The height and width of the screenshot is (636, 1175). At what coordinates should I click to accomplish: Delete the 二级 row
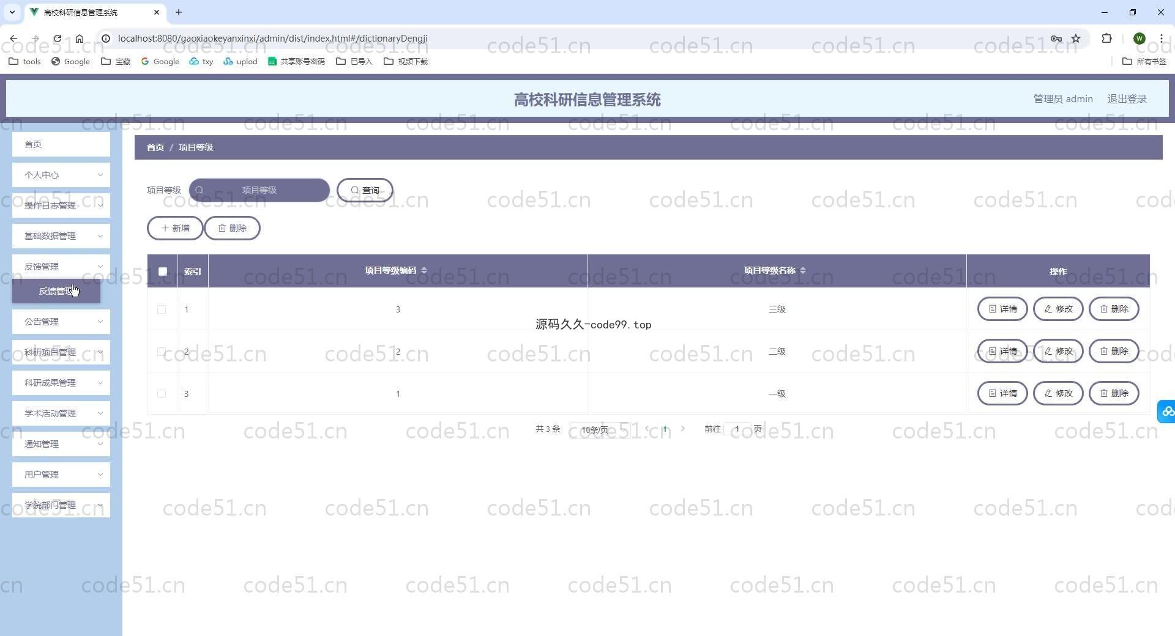[1114, 351]
